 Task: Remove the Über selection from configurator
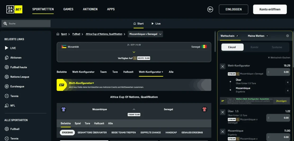tap(288, 82)
